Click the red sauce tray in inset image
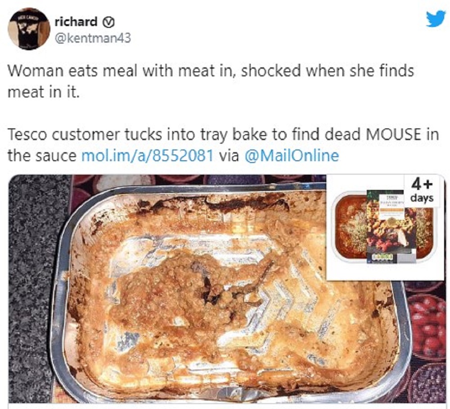This screenshot has width=450, height=409. 385,226
